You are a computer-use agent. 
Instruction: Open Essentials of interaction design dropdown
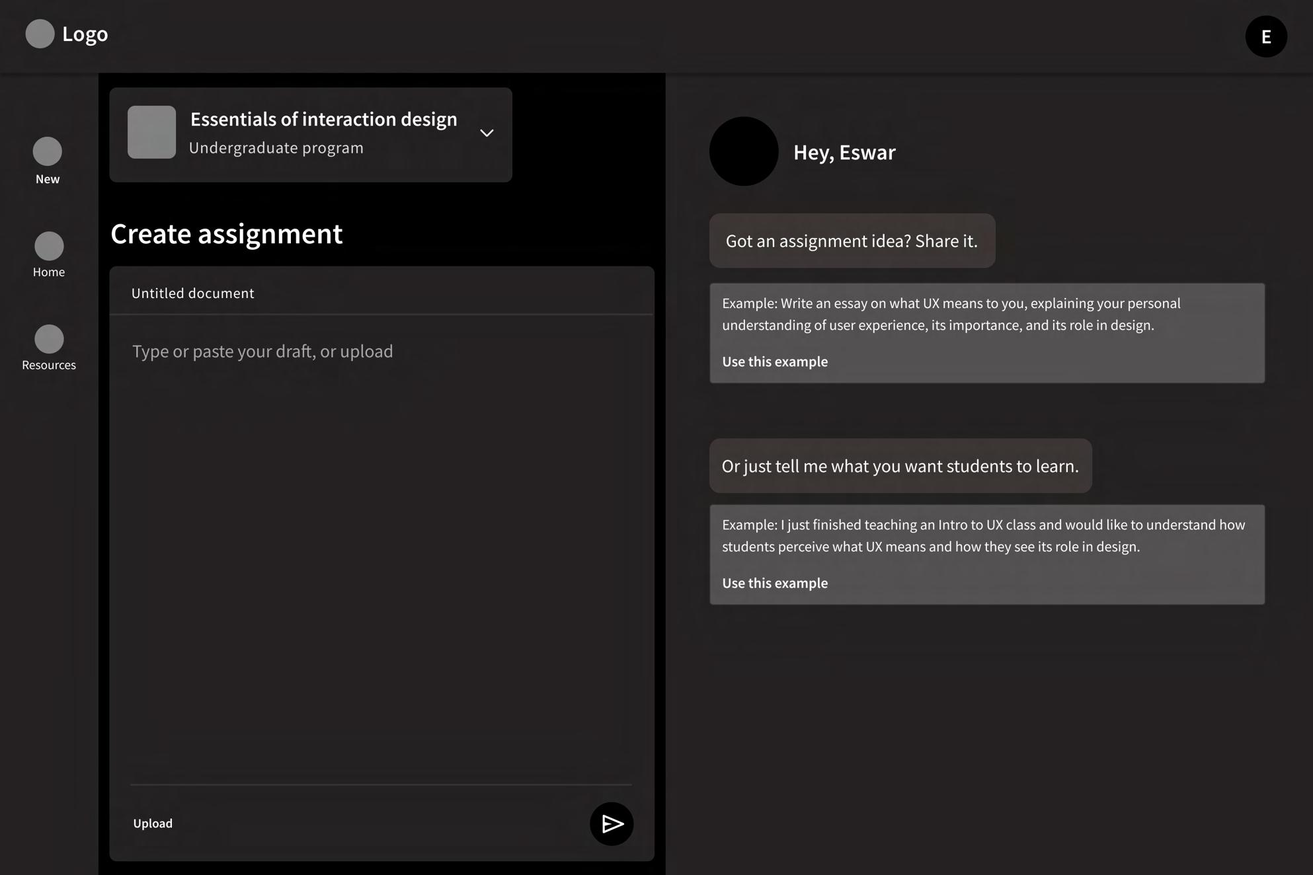tap(323, 120)
